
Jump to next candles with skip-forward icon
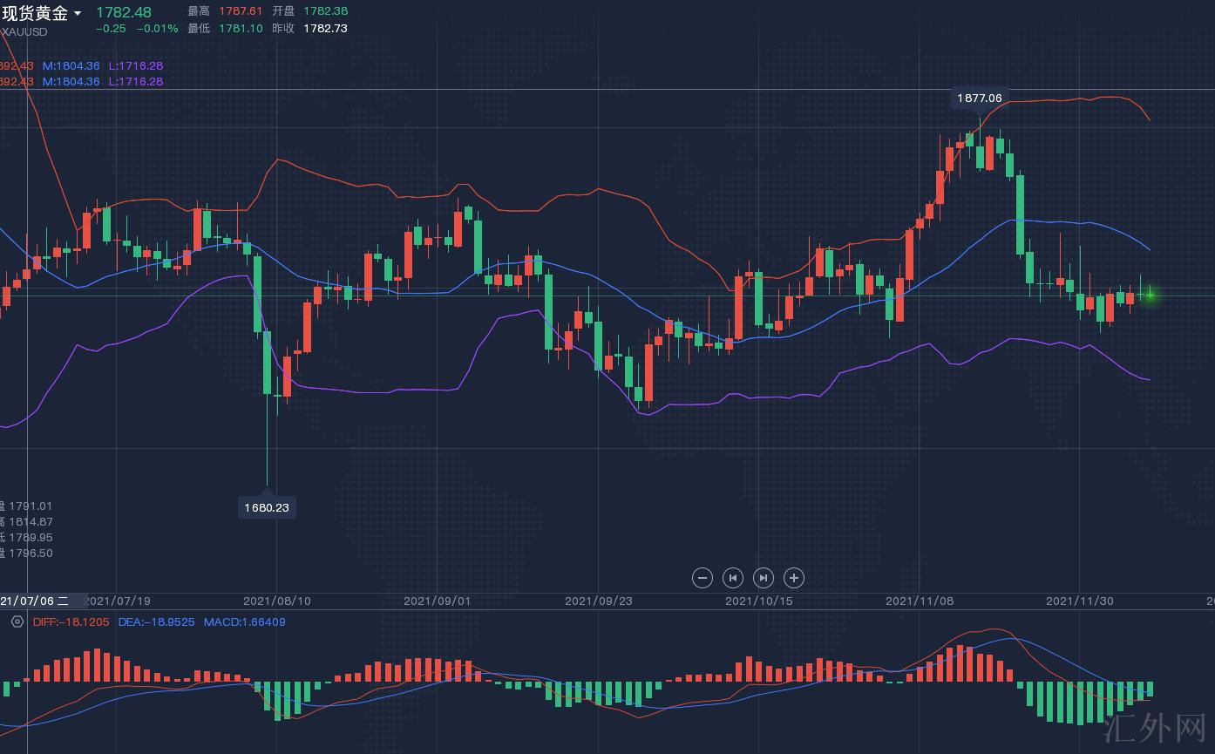(763, 578)
